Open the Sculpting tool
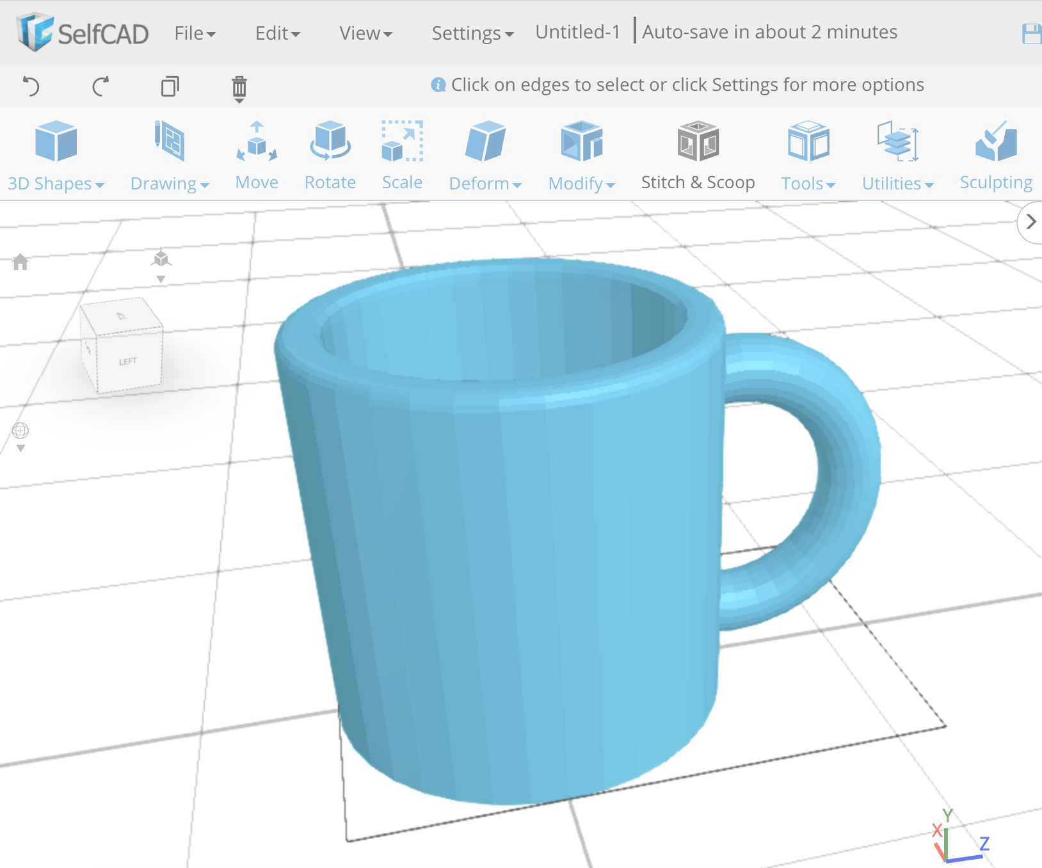Image resolution: width=1042 pixels, height=868 pixels. 995,154
